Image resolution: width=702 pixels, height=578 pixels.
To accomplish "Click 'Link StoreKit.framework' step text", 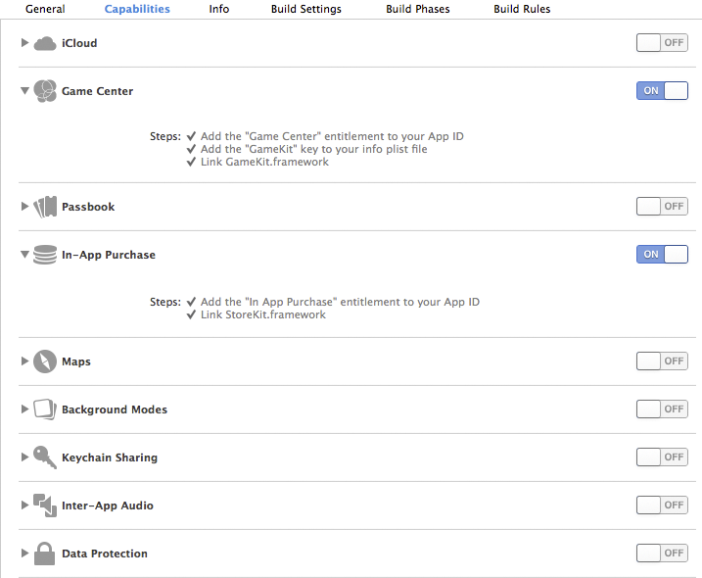I will point(262,314).
